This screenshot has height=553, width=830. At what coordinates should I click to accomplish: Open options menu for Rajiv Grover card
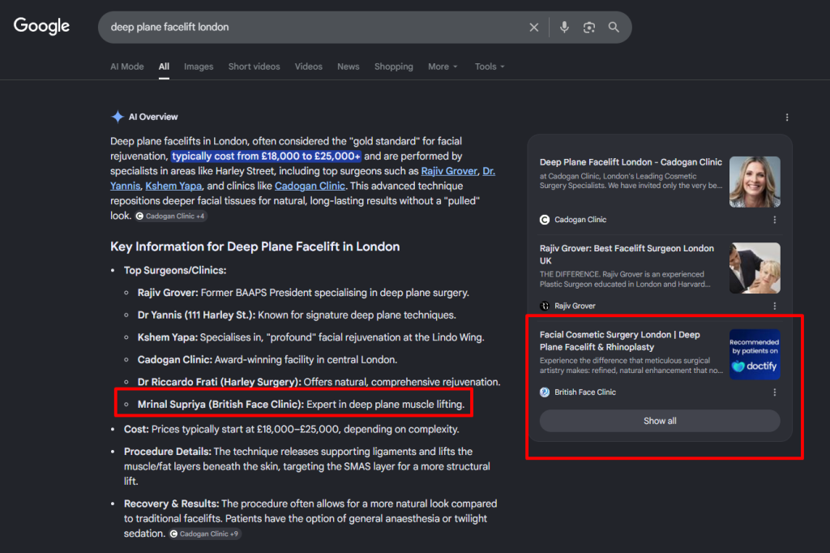click(774, 307)
